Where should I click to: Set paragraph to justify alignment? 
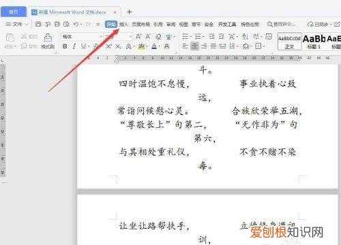[213, 46]
